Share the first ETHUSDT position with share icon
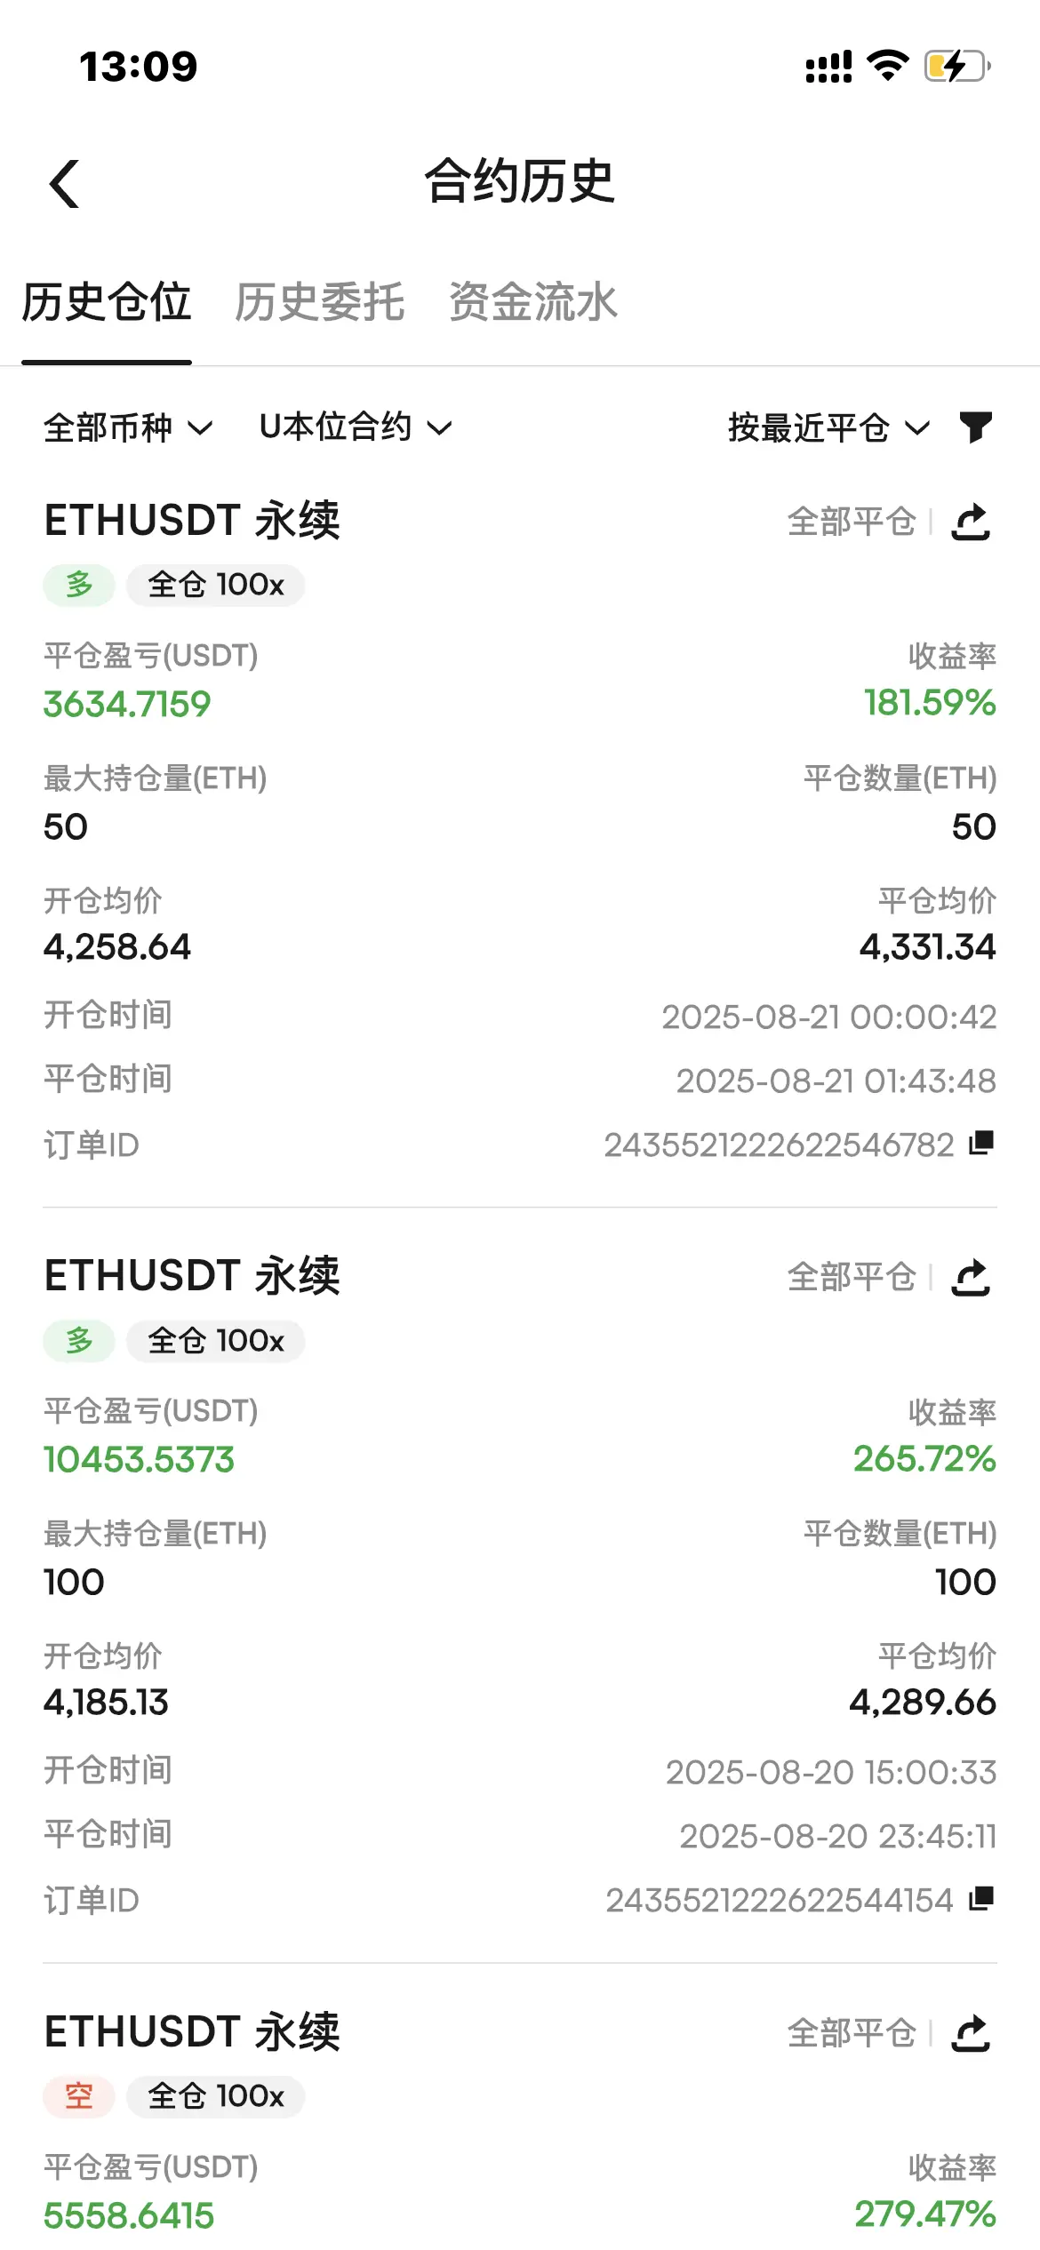The image size is (1040, 2250). [x=971, y=522]
